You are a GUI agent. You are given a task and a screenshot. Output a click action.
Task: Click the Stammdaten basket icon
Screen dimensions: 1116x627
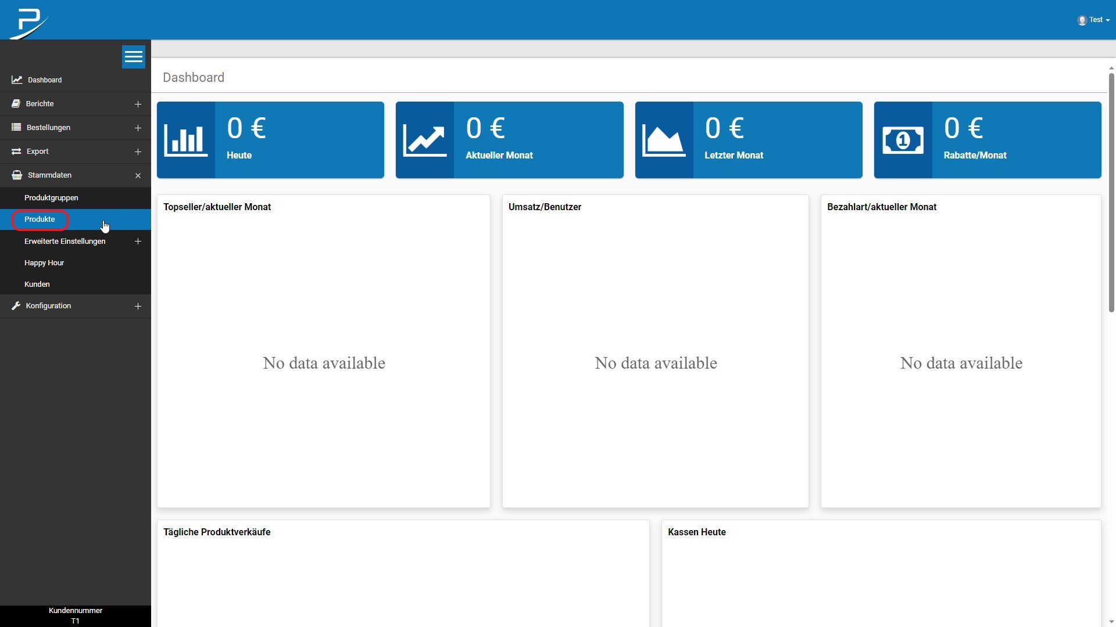(17, 175)
